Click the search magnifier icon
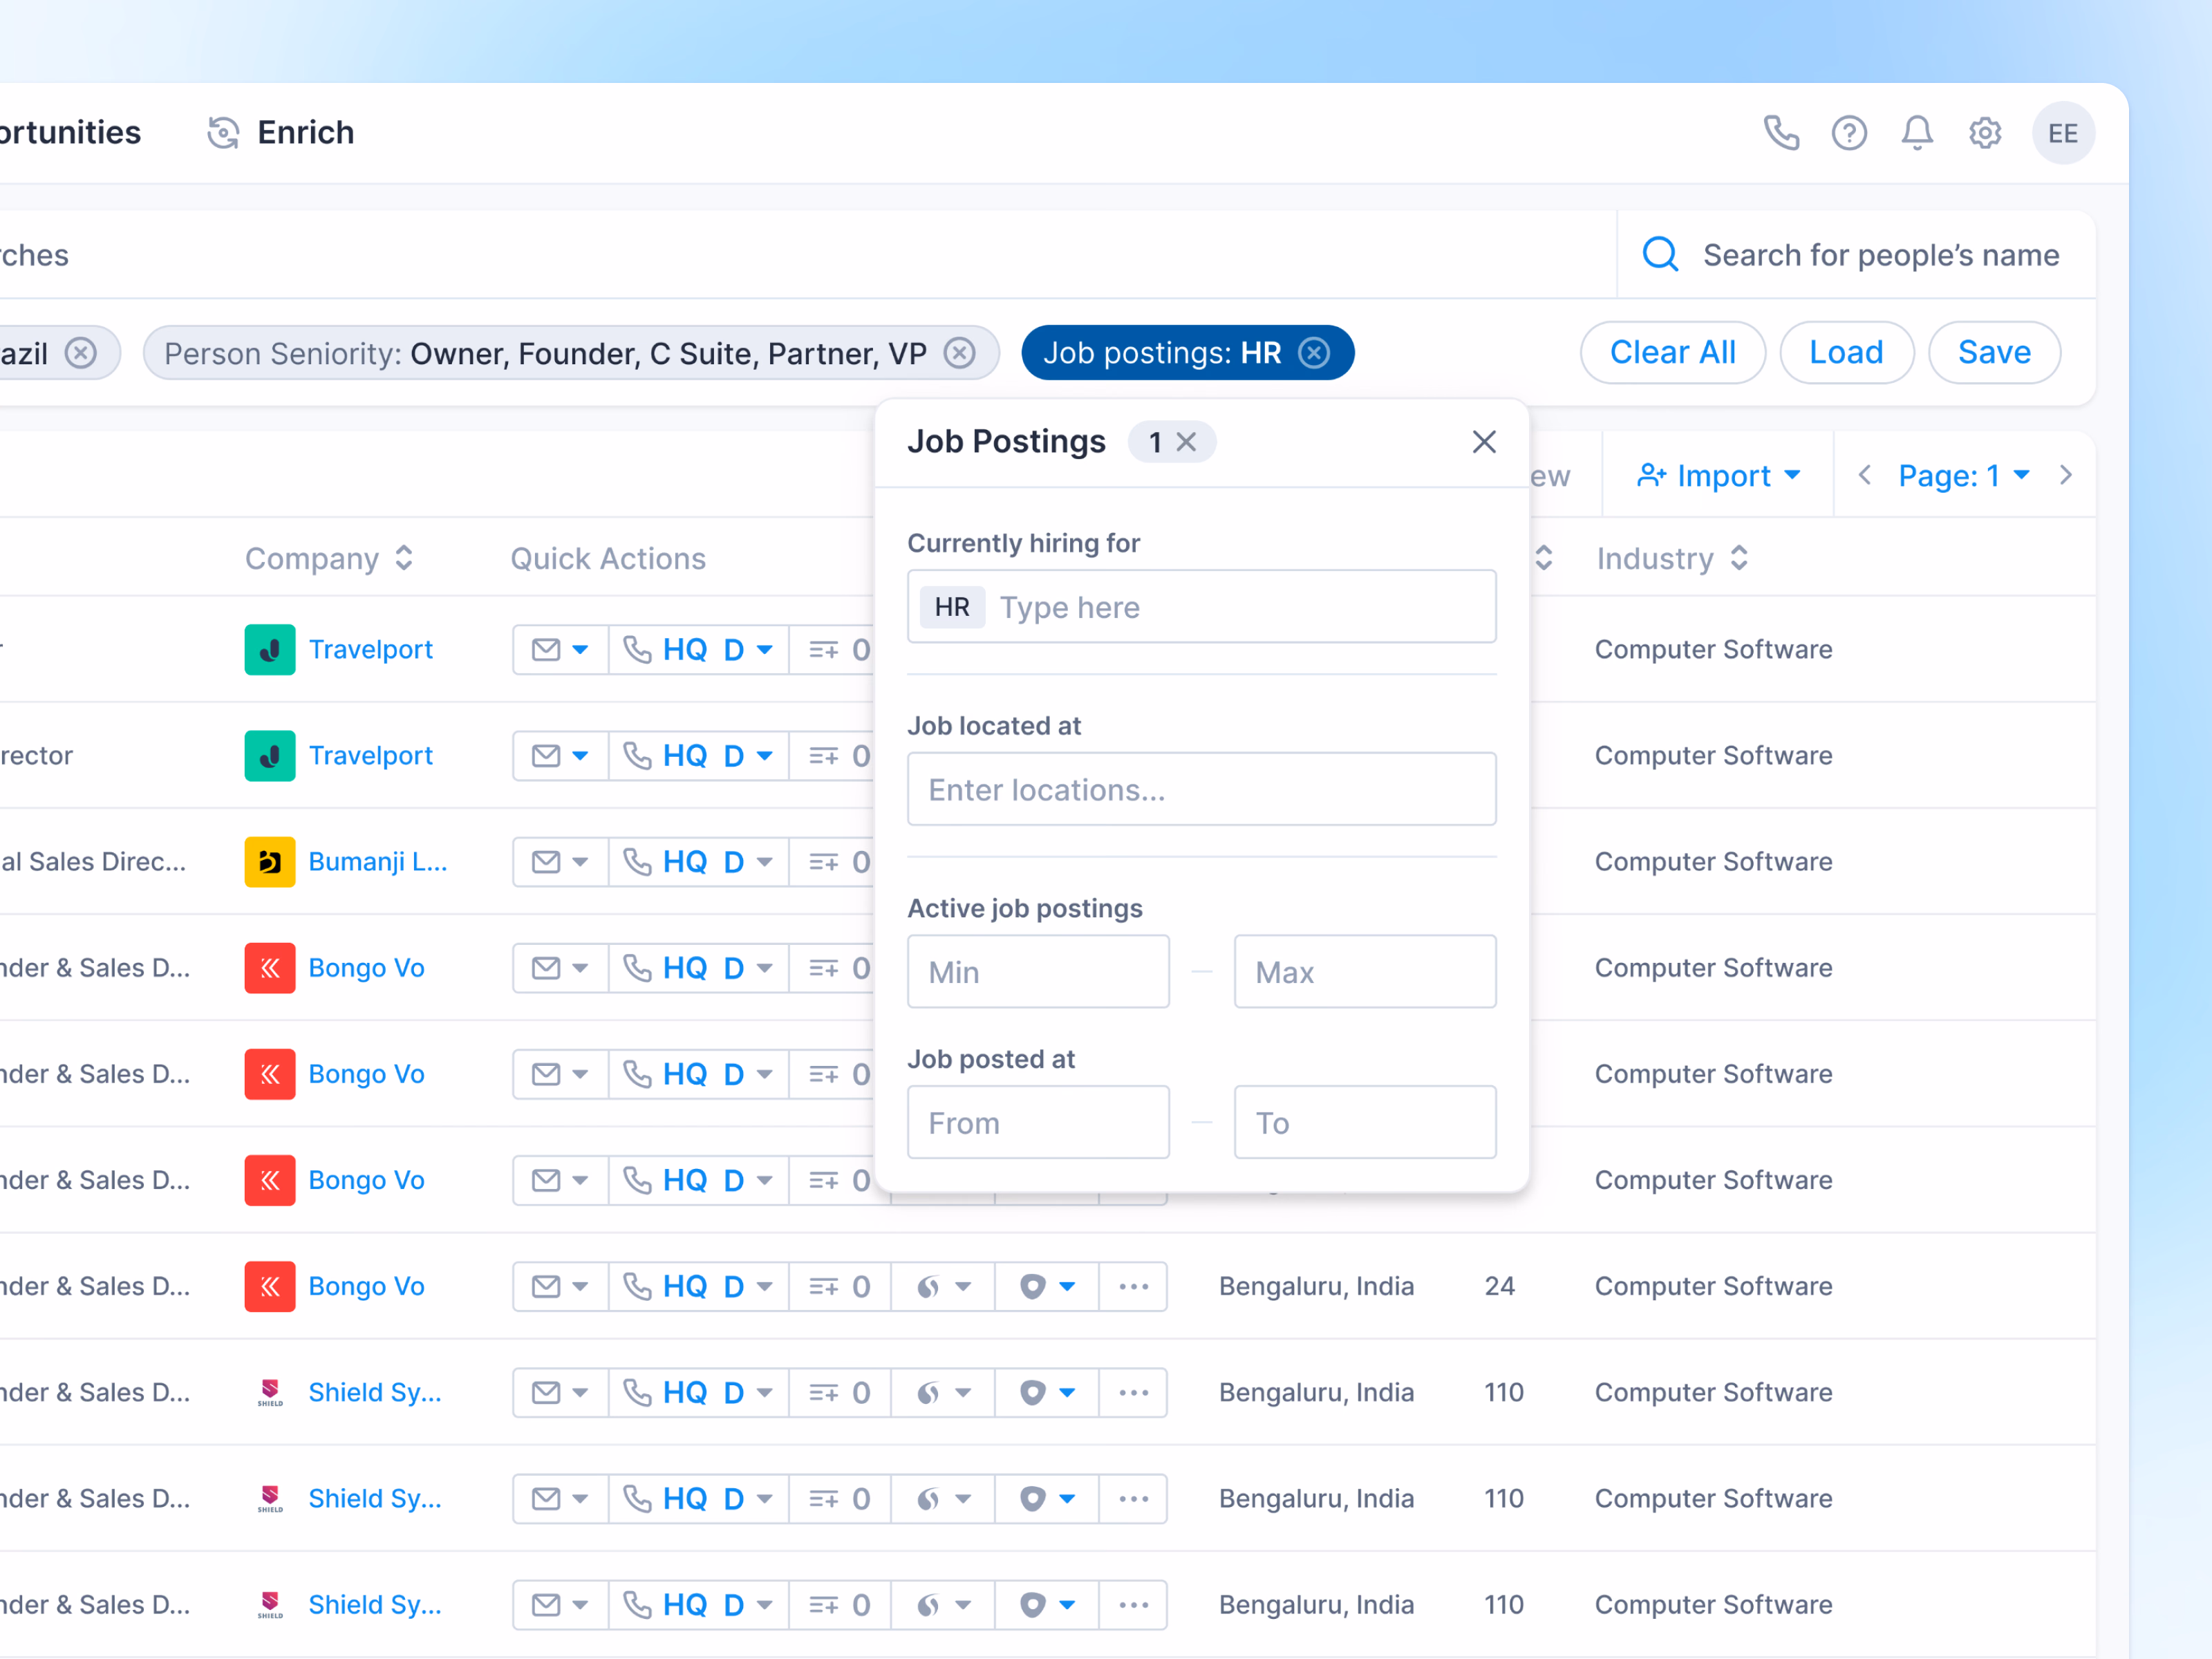Screen dimensions: 2212x1659 (x=1660, y=254)
